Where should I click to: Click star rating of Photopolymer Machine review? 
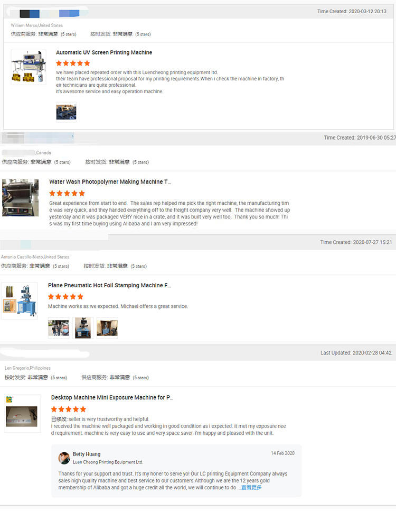coord(67,193)
